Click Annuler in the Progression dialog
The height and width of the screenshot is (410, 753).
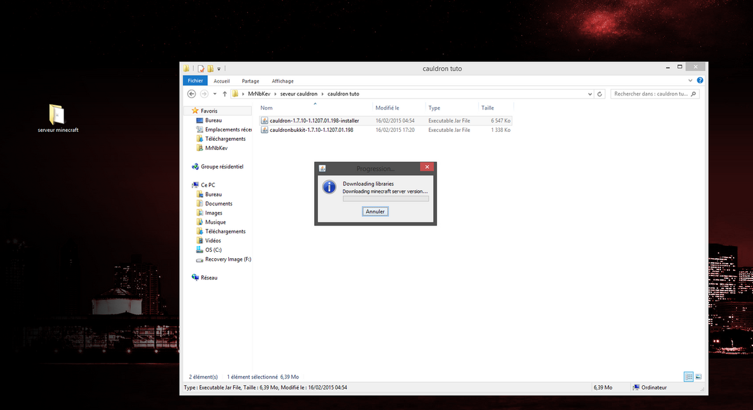pyautogui.click(x=375, y=211)
